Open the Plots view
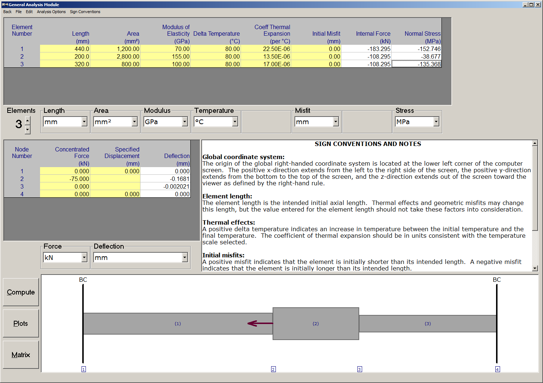543x383 pixels. pyautogui.click(x=20, y=323)
